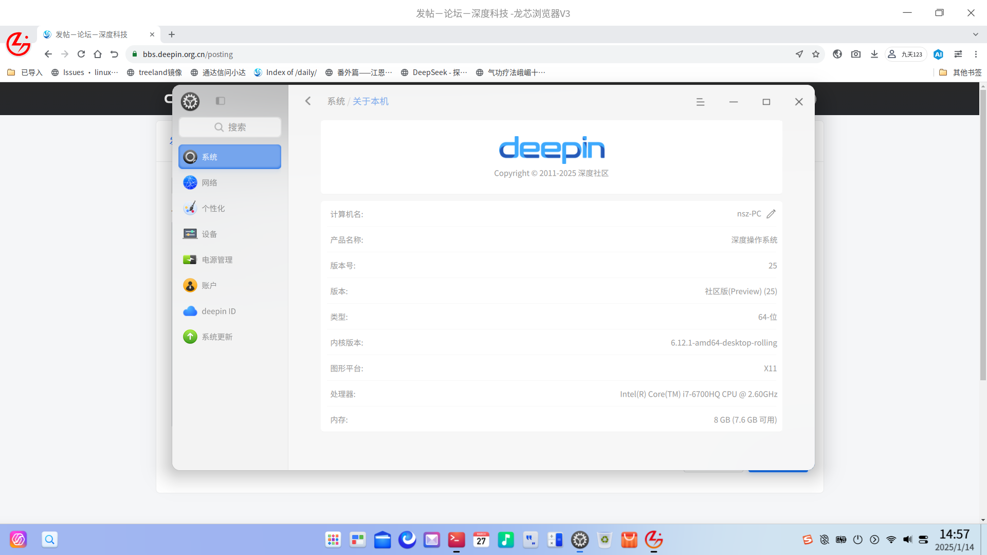Close the 发帖—论坛—深度科技 tab
This screenshot has height=555, width=987.
click(152, 34)
